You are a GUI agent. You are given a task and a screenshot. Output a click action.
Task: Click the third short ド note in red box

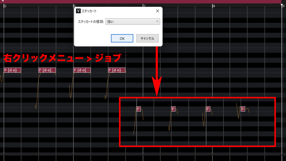point(208,109)
